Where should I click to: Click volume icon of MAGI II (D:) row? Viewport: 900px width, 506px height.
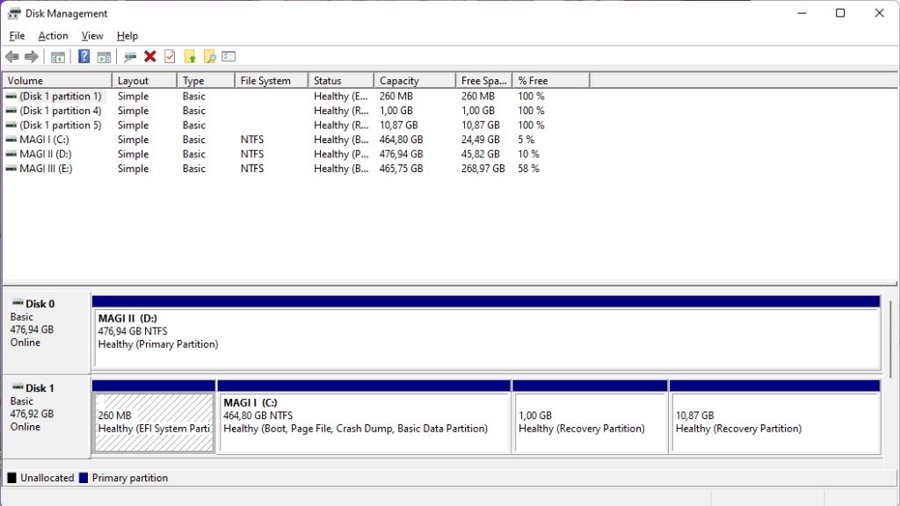(11, 154)
